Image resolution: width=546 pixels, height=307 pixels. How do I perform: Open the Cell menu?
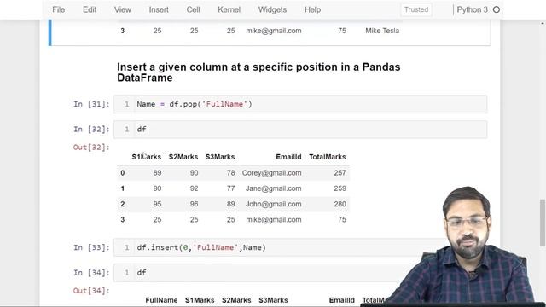(194, 9)
